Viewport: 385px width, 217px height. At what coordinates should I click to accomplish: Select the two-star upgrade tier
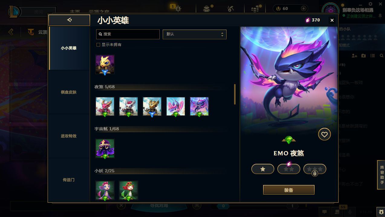289,169
